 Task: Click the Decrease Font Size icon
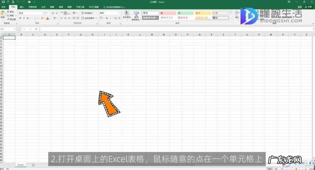pyautogui.click(x=57, y=13)
